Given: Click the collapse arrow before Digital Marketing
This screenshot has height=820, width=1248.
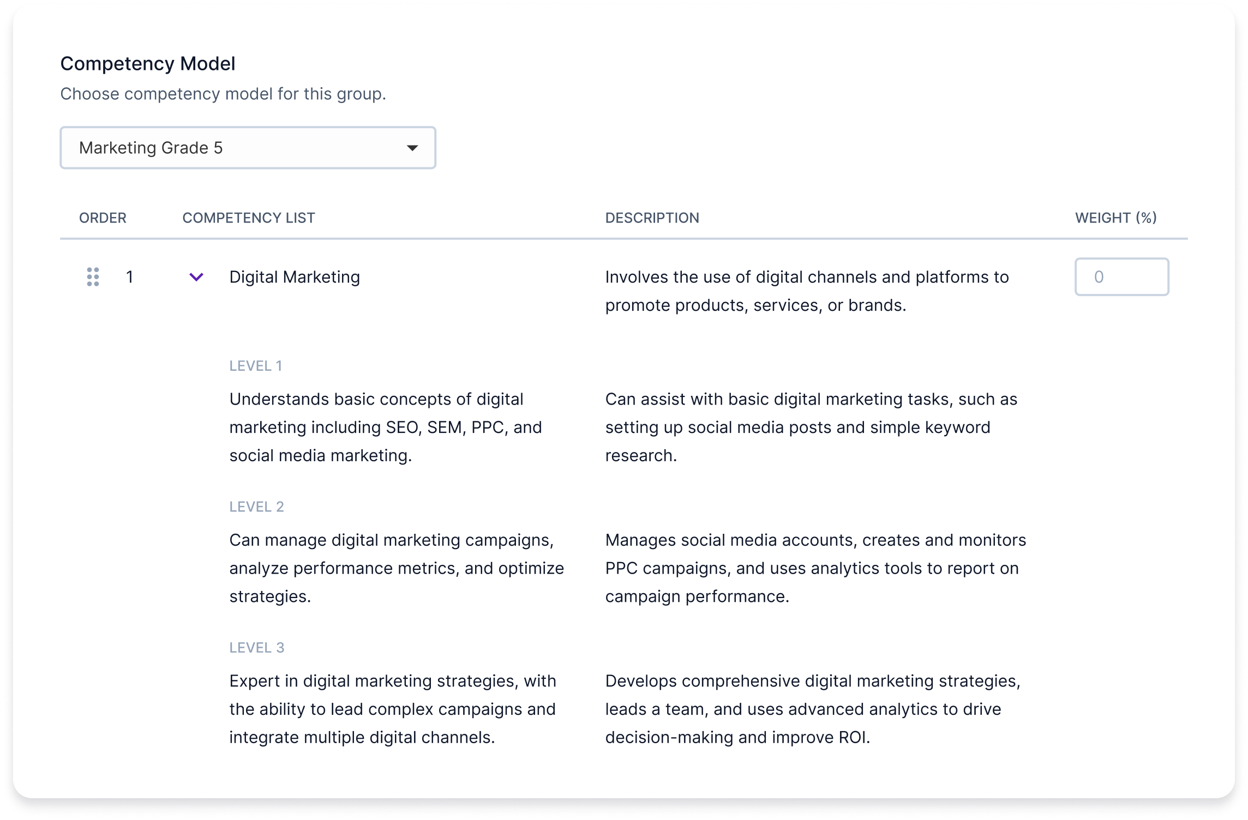Looking at the screenshot, I should tap(195, 278).
